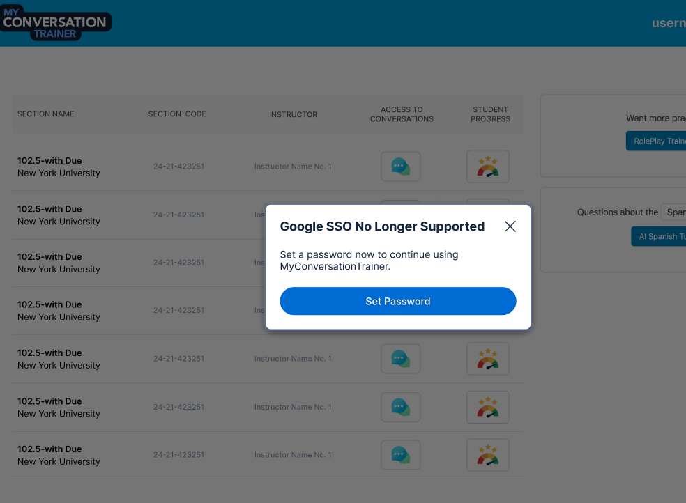The image size is (686, 503).
Task: Click the Set Password button
Action: point(397,301)
